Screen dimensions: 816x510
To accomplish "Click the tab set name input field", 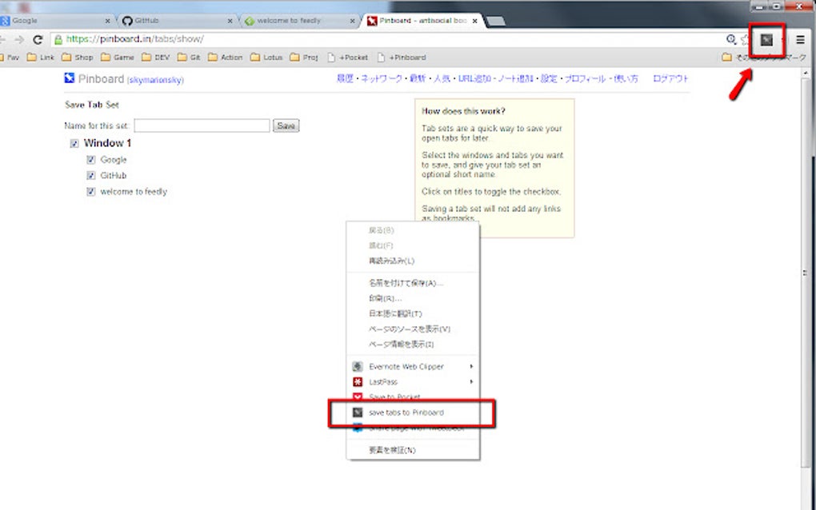I will 202,126.
